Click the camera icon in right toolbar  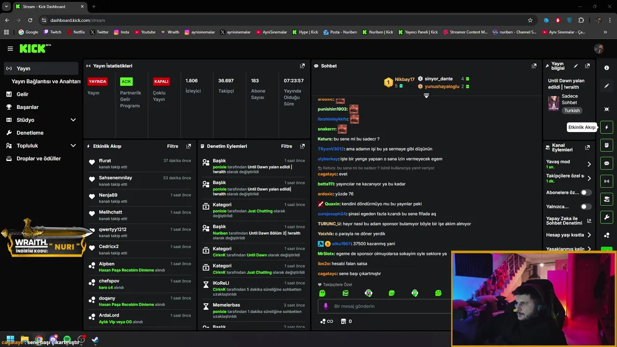606,199
